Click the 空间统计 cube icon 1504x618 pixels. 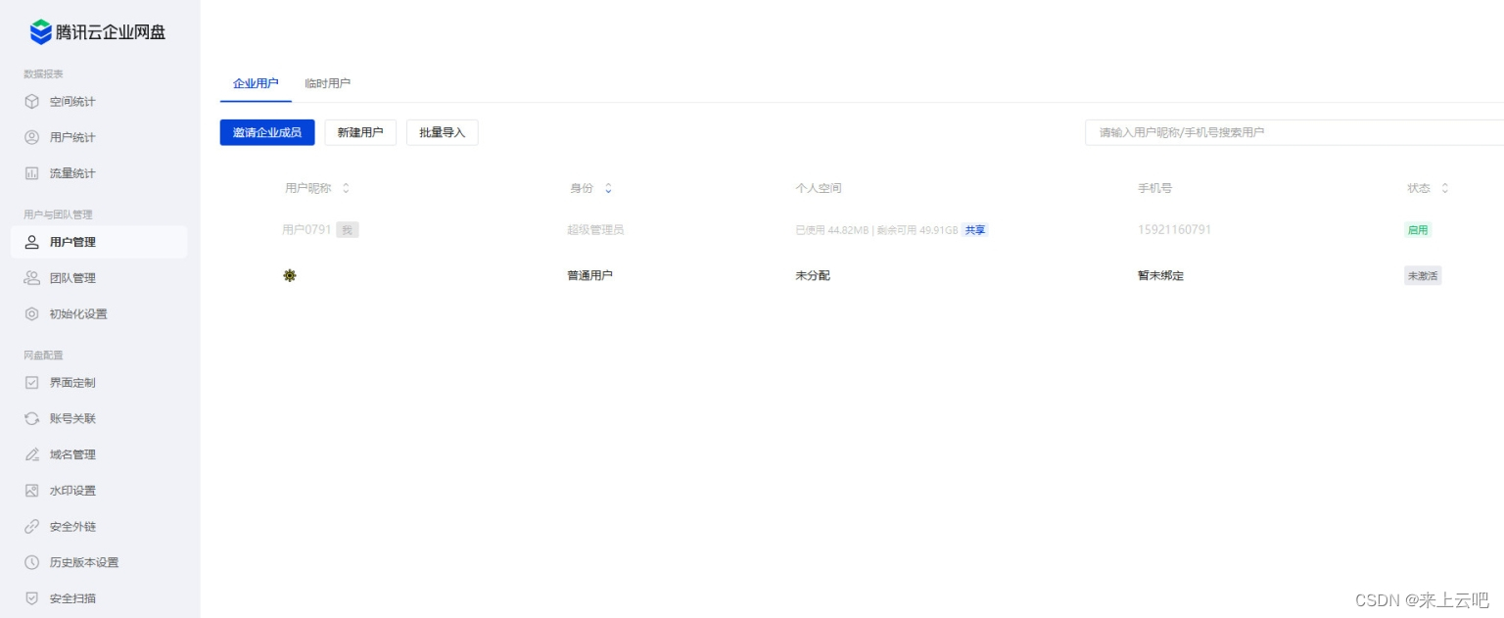pos(31,102)
